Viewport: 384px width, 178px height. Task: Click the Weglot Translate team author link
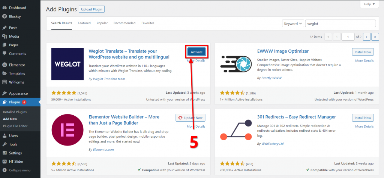pos(109,79)
